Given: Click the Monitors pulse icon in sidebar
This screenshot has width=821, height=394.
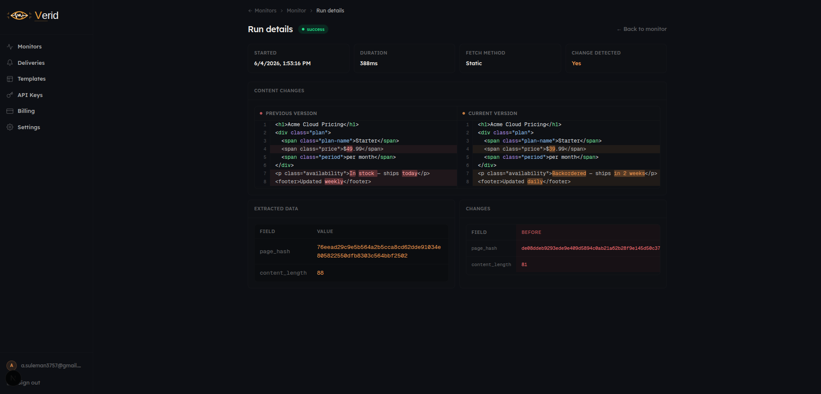Looking at the screenshot, I should pyautogui.click(x=10, y=46).
